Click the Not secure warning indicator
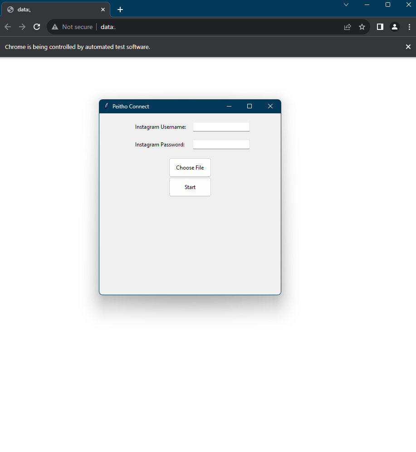416x452 pixels. 72,27
